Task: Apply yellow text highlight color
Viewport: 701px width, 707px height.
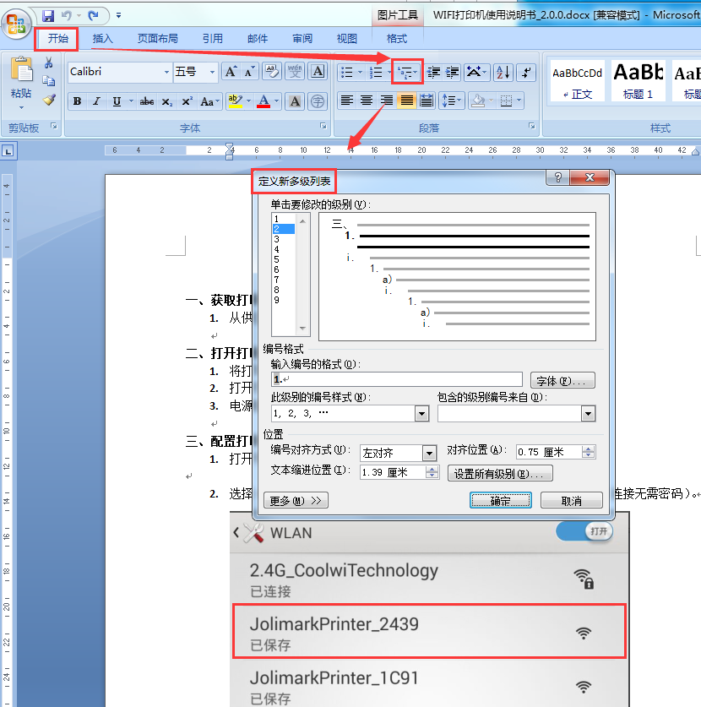Action: coord(235,101)
